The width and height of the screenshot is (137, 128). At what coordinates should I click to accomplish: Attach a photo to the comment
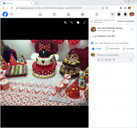106,60
